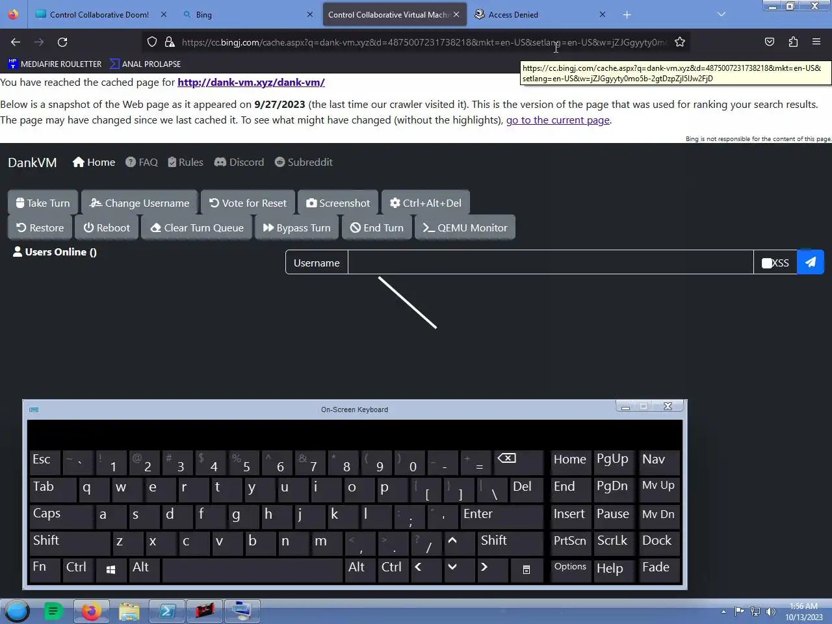Open ANAL PROLAPSE bookmark
832x624 pixels.
click(145, 64)
